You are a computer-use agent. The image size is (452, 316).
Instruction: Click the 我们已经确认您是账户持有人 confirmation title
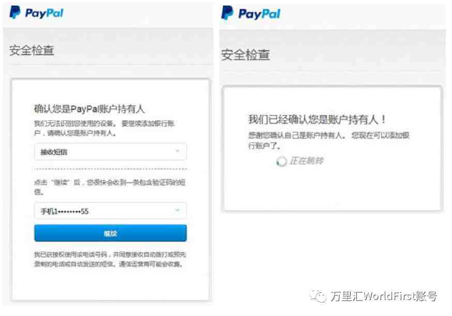click(x=317, y=119)
